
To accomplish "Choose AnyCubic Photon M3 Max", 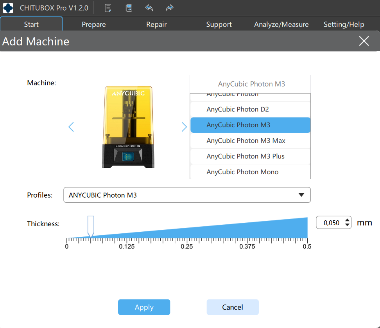I will click(250, 141).
